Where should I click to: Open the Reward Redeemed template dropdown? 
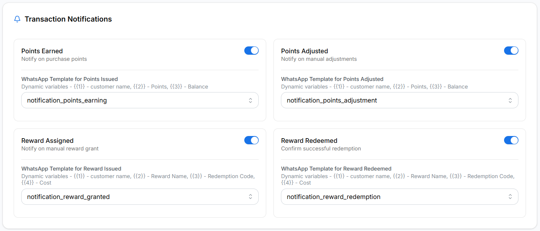400,196
